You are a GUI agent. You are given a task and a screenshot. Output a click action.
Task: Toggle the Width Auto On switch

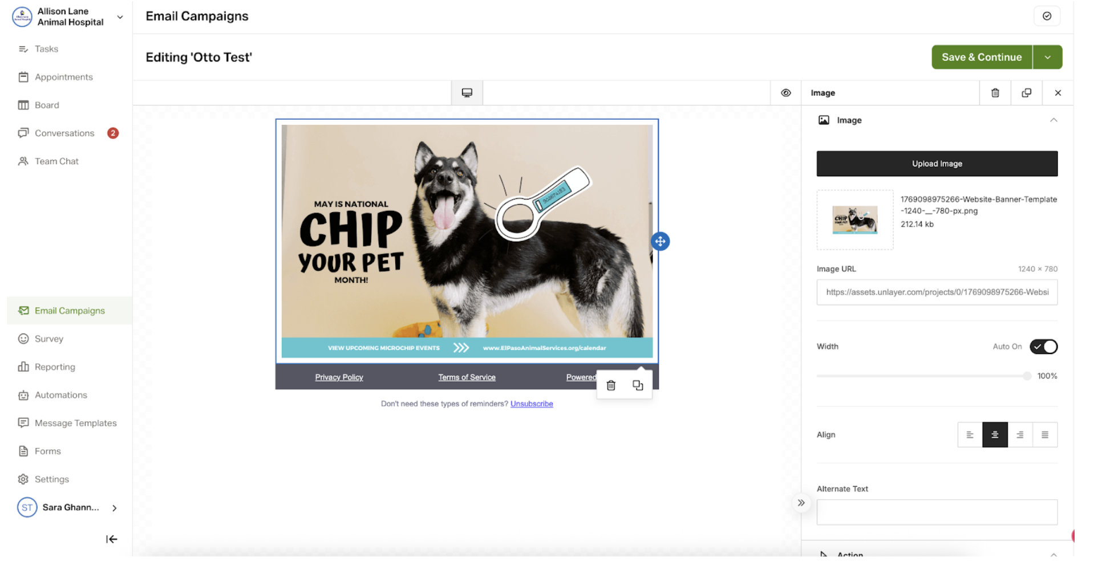tap(1043, 347)
